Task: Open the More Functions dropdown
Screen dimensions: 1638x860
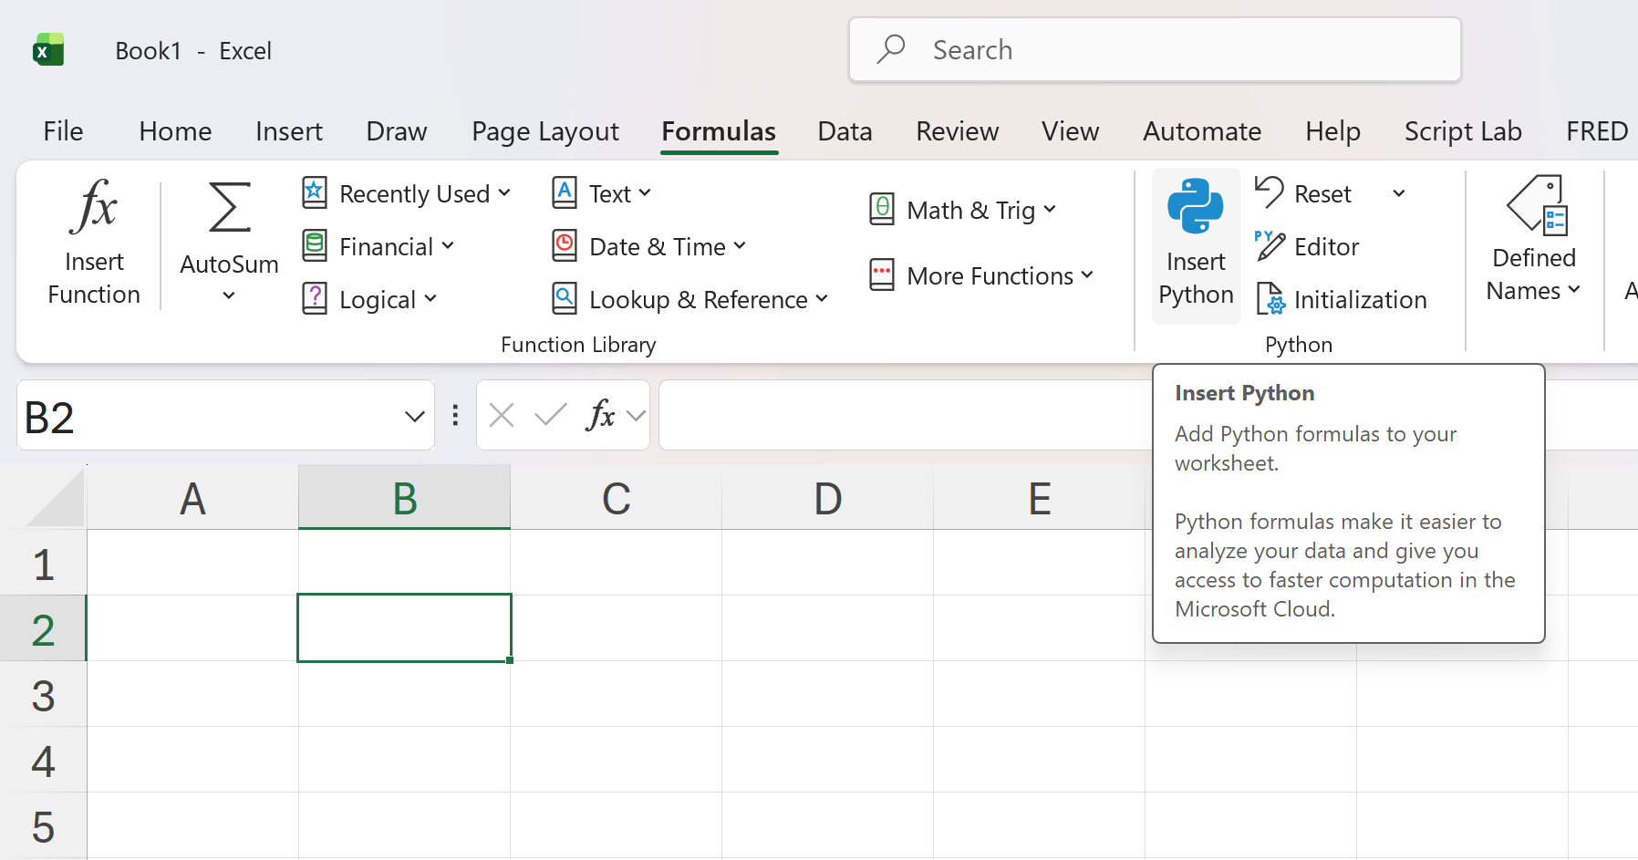Action: (x=980, y=275)
